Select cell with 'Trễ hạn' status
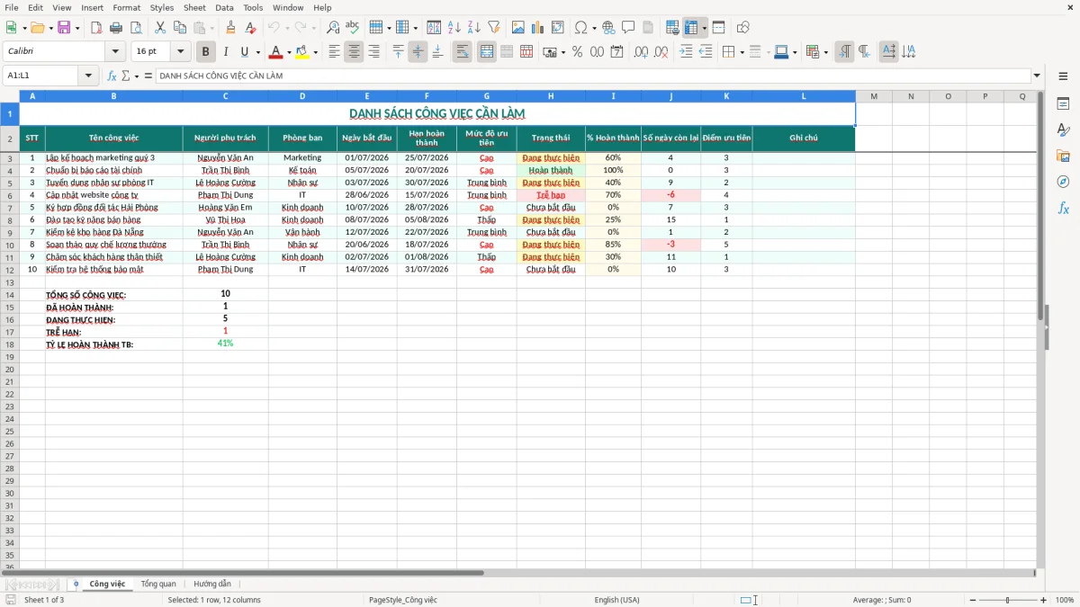The image size is (1080, 607). [x=551, y=195]
